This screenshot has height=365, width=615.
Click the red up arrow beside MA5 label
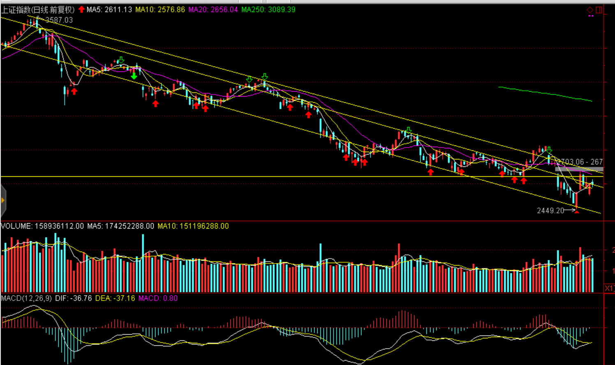81,9
